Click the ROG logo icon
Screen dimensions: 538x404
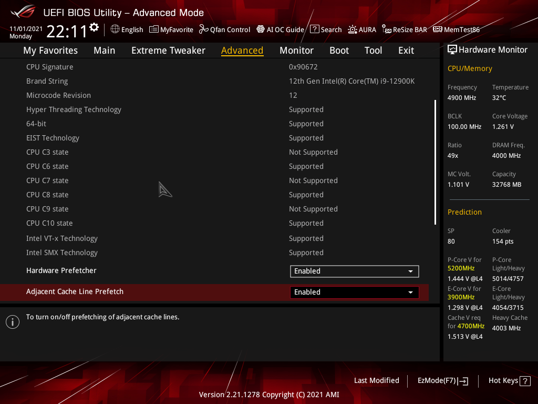(x=23, y=12)
